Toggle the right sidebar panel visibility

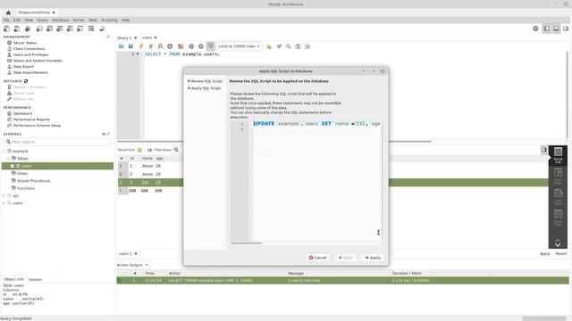pyautogui.click(x=566, y=29)
